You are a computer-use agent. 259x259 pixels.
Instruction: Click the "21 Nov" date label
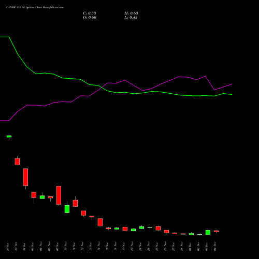click(x=140, y=247)
